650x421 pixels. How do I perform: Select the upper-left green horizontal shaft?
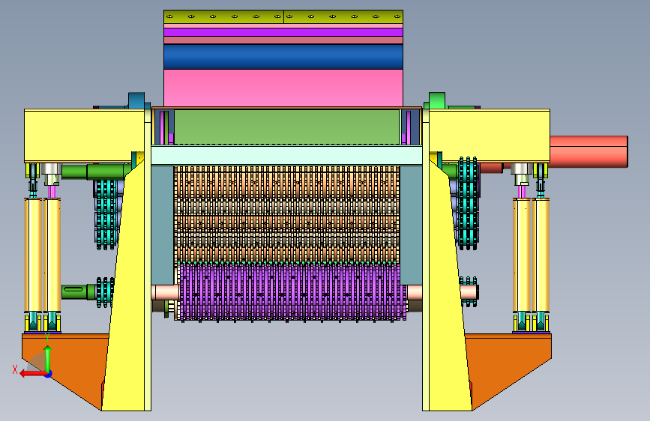coord(96,172)
